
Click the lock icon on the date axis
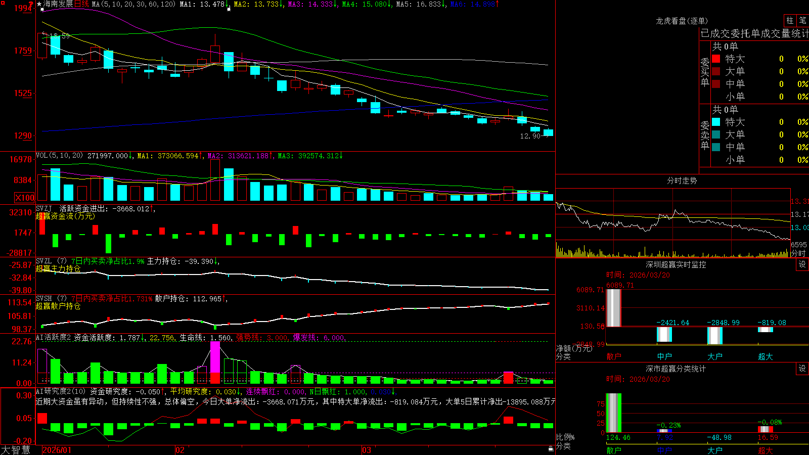(551, 449)
